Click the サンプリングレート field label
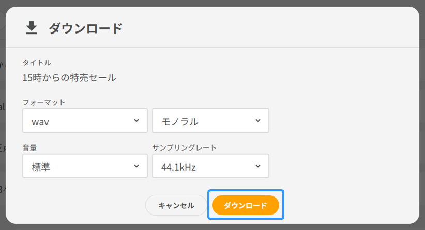 coord(184,147)
